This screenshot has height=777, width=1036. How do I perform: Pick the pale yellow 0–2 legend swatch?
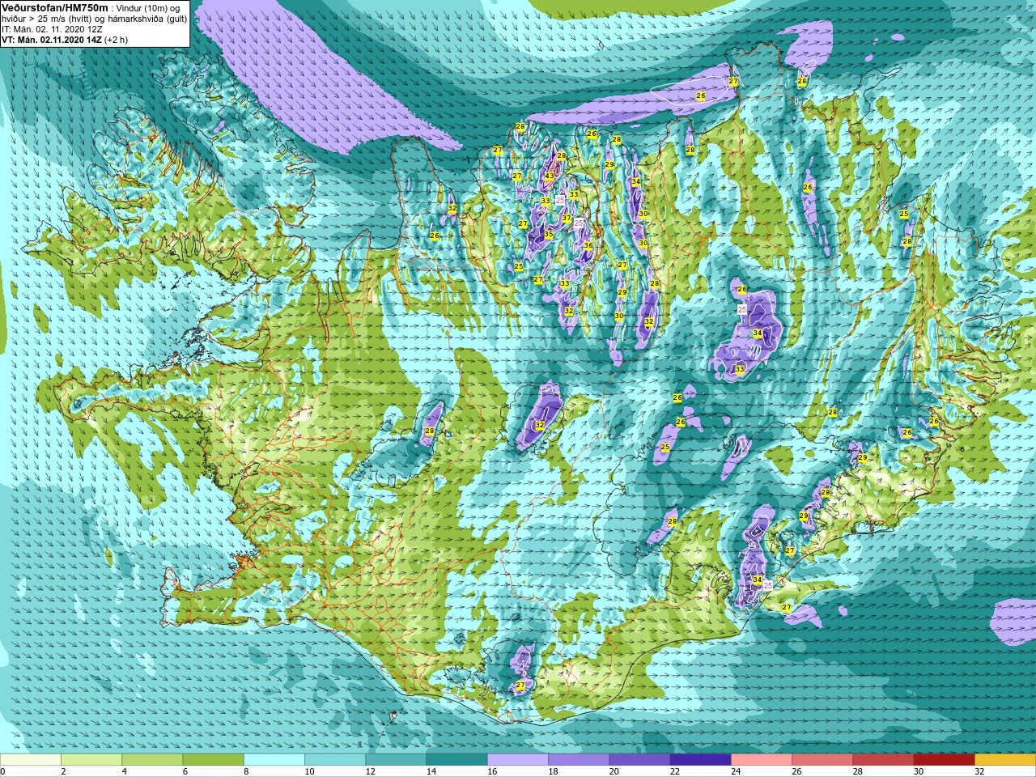click(x=31, y=760)
